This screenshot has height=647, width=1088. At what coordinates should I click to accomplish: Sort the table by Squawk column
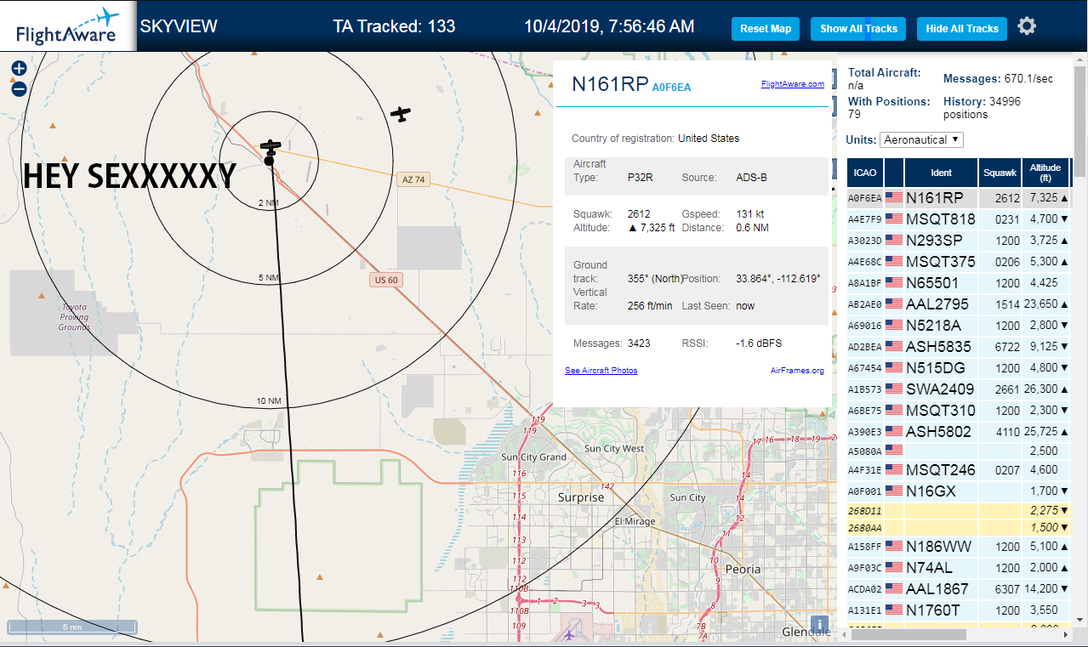[x=1000, y=173]
